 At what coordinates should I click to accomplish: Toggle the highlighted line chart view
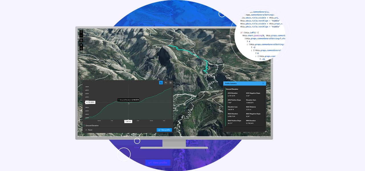[161, 83]
